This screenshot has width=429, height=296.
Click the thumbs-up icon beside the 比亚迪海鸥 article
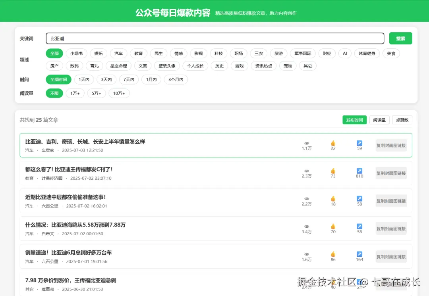332,226
